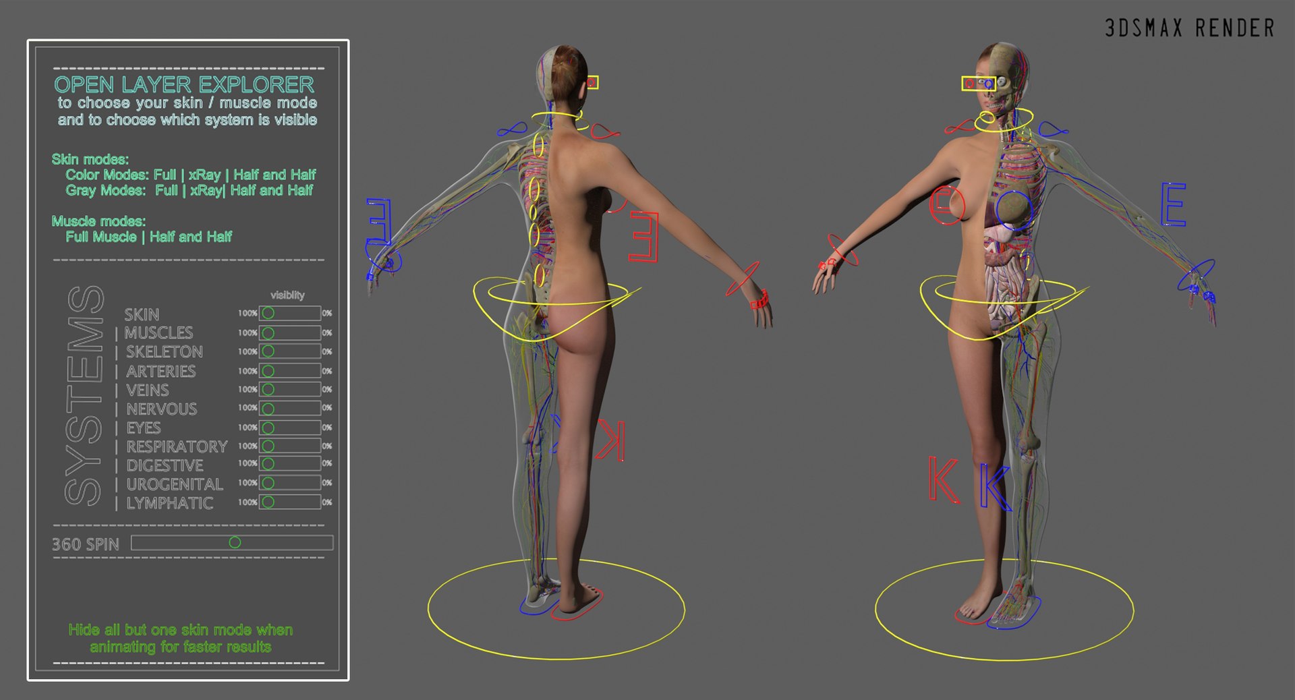Viewport: 1295px width, 700px height.
Task: Click the OPEN LAYER EXPLORER heading
Action: coord(184,85)
